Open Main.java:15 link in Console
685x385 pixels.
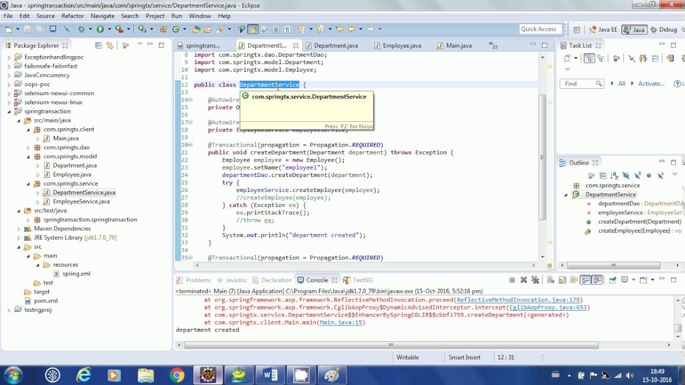point(340,322)
